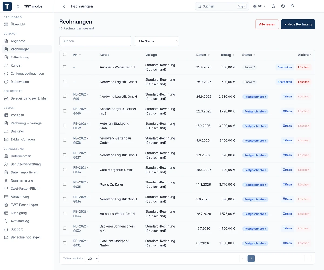The width and height of the screenshot is (324, 270).
Task: Click the sort icon next to Datum
Action: coord(208,55)
